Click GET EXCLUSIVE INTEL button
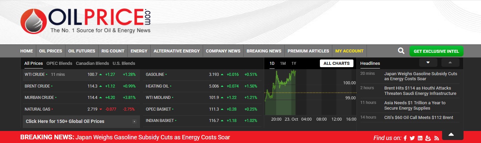The image size is (481, 143). 436,51
